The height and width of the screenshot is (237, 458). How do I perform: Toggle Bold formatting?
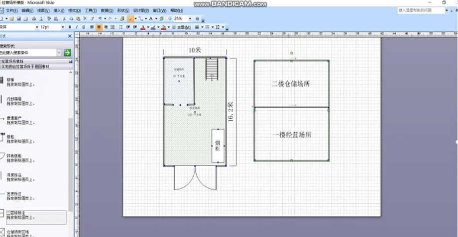(70, 27)
